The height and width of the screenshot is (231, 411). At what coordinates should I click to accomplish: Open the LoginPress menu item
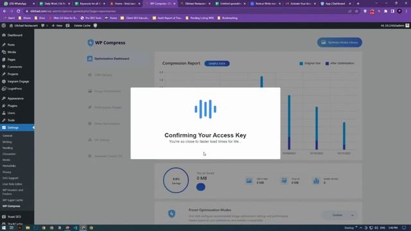click(15, 89)
